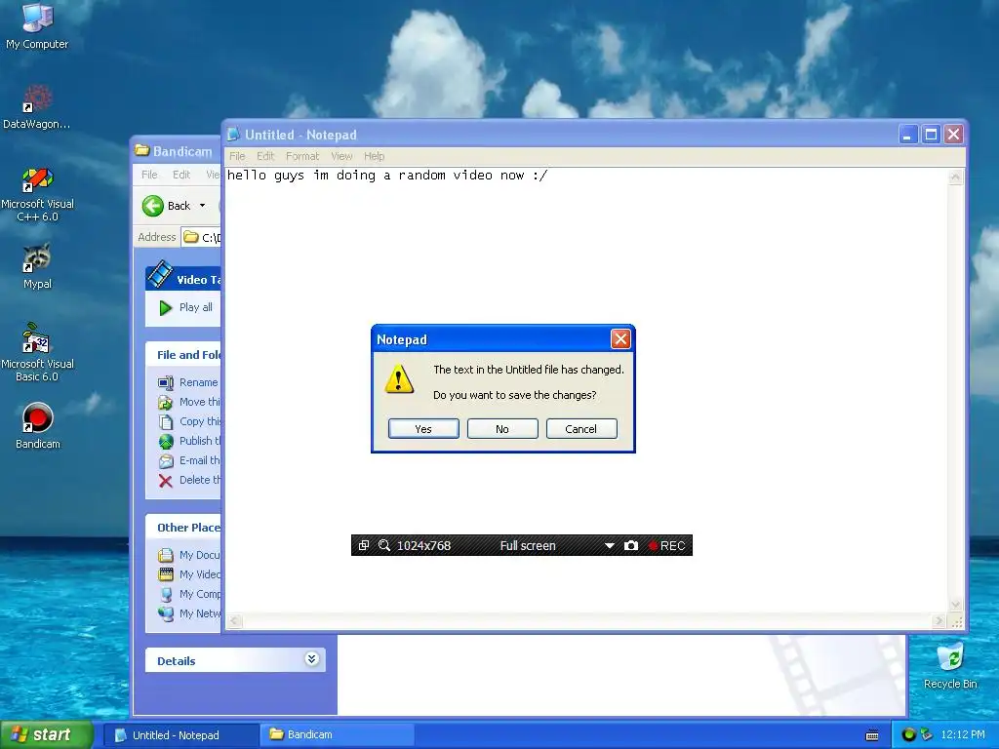Minimize the Untitled - Notepad window
This screenshot has width=999, height=749.
[907, 135]
